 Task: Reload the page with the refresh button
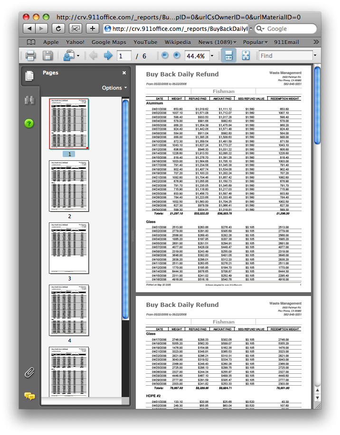click(x=58, y=28)
